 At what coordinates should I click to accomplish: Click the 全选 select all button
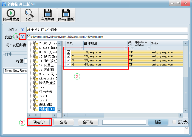click(x=64, y=122)
